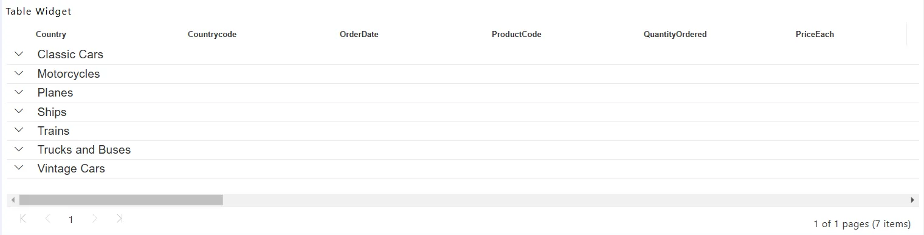924x235 pixels.
Task: Sort by the OrderDate column header
Action: [359, 35]
